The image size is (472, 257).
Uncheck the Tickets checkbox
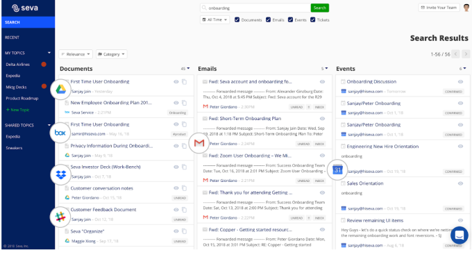coord(313,19)
